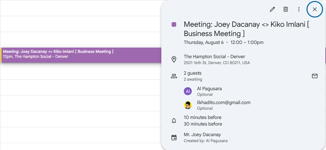
Task: Click the calendar name Mr. Joey Dacanay
Action: [202, 134]
